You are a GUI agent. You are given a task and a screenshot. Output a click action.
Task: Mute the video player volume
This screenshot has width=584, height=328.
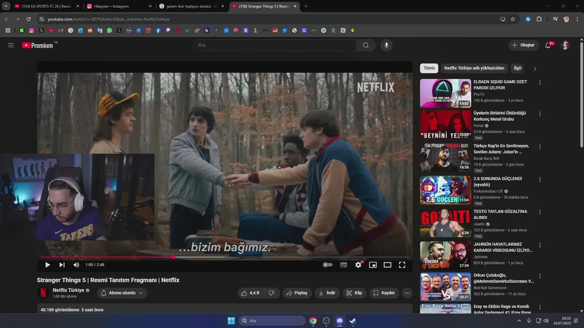pyautogui.click(x=76, y=265)
